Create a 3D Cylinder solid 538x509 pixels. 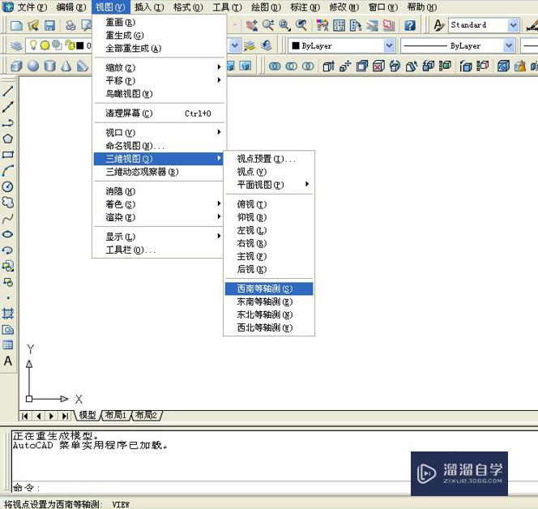coord(49,66)
